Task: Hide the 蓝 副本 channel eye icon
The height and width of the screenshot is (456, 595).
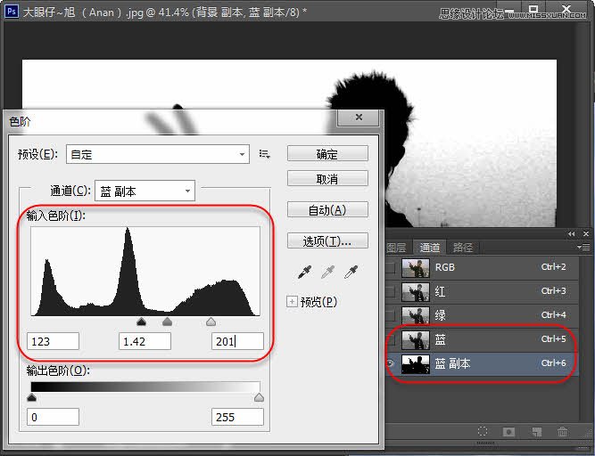Action: (x=392, y=363)
